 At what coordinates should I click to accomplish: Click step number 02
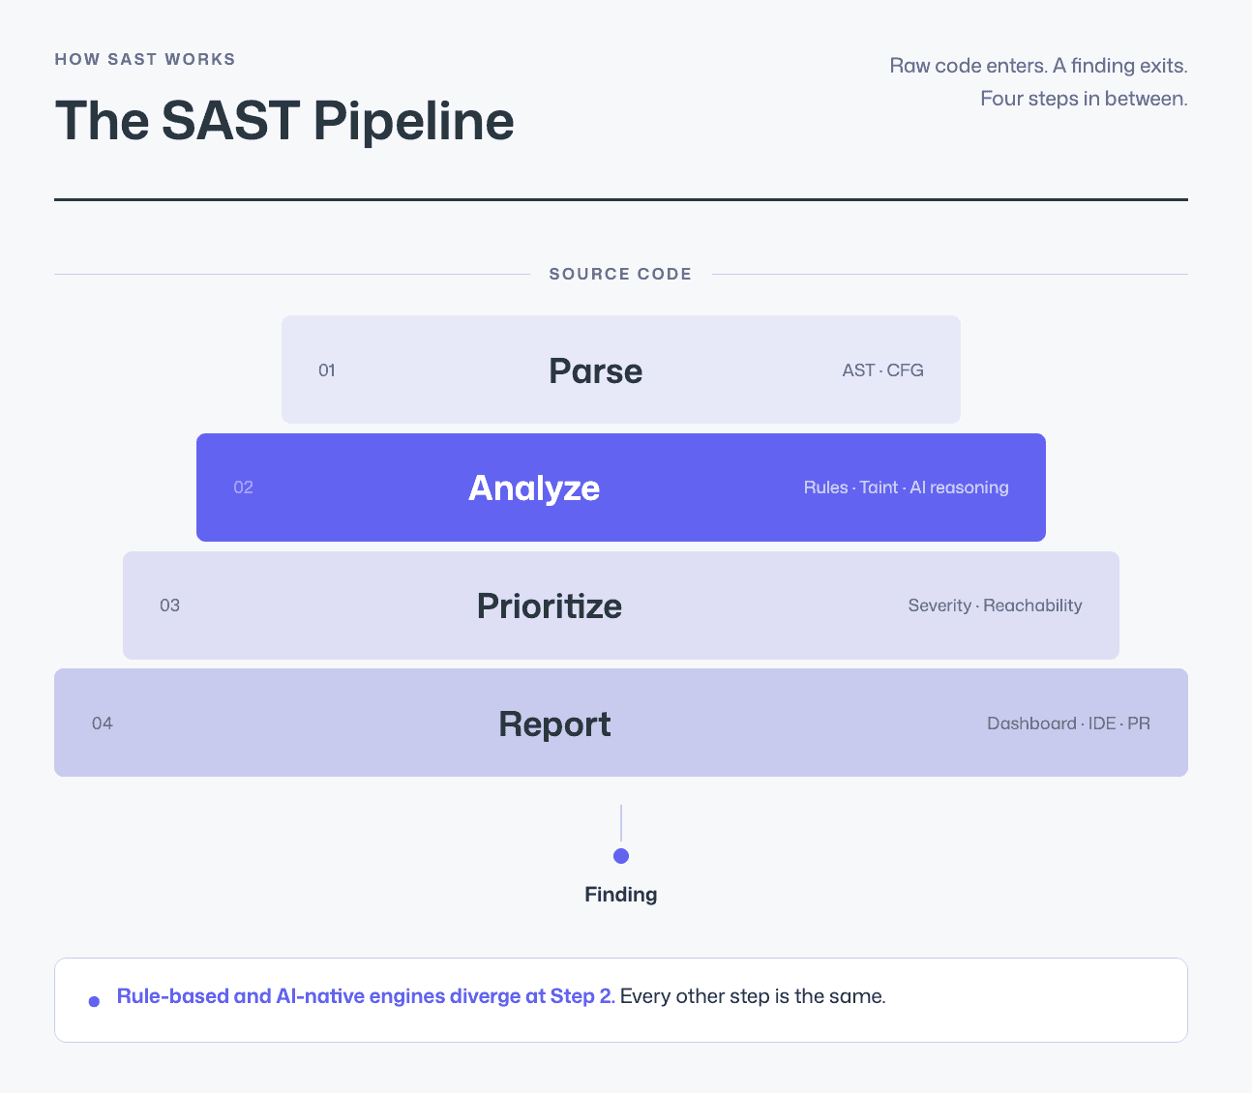point(243,487)
